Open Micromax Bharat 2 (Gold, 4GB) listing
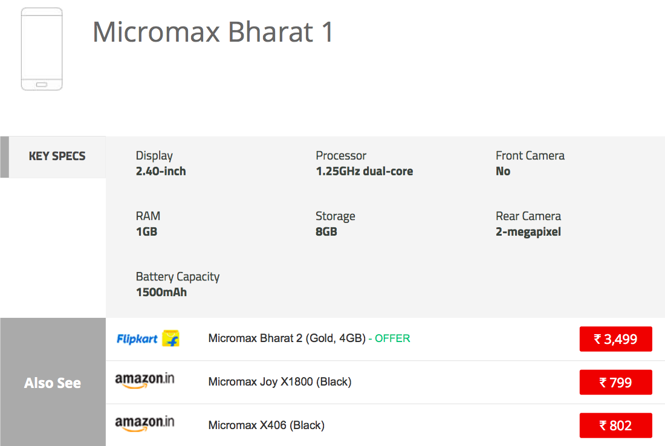 (287, 338)
